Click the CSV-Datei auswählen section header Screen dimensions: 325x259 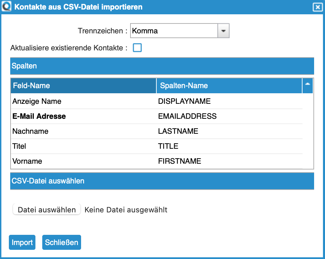click(x=162, y=181)
